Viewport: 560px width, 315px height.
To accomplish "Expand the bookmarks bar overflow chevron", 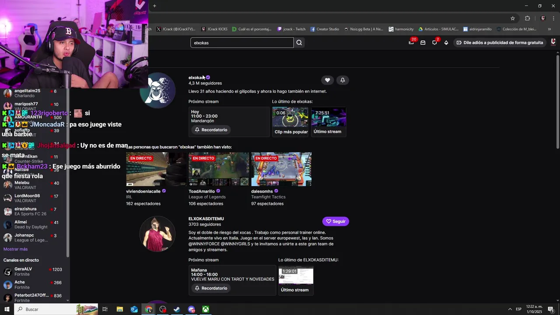I will point(549,29).
